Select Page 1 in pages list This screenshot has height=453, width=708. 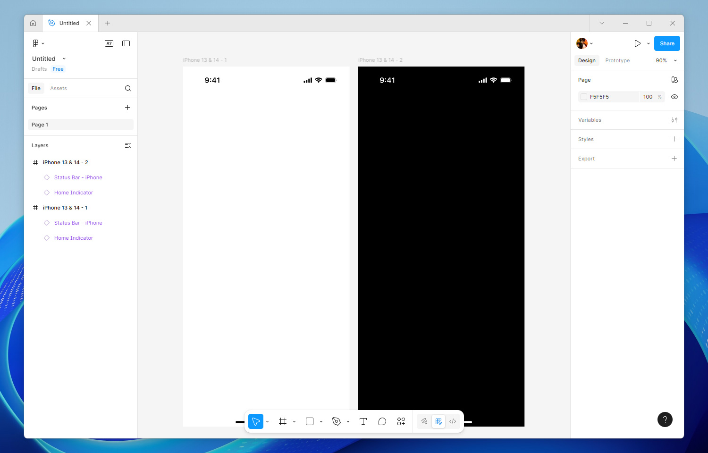(x=81, y=125)
